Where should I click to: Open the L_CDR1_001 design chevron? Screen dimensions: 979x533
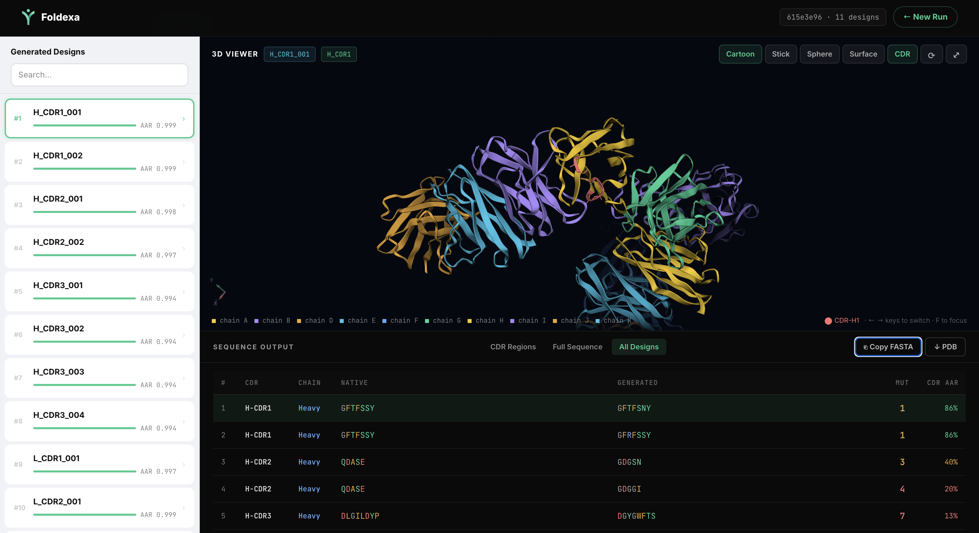point(183,464)
